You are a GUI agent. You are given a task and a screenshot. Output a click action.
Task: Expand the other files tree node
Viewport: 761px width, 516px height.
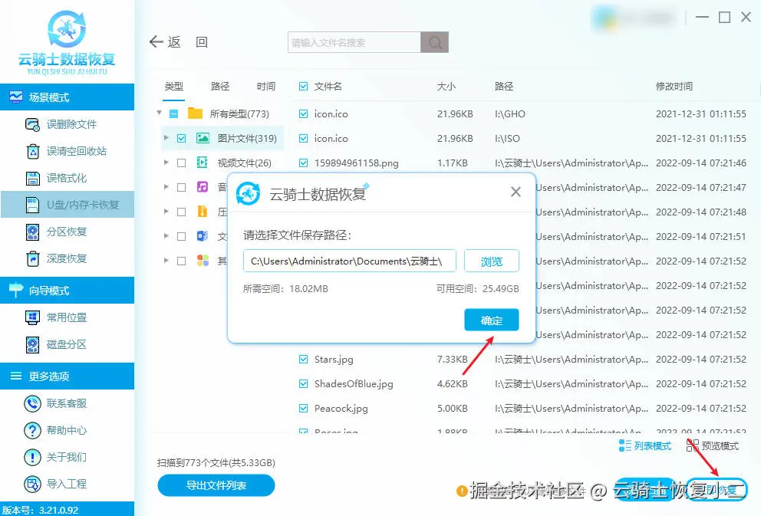[x=166, y=261]
